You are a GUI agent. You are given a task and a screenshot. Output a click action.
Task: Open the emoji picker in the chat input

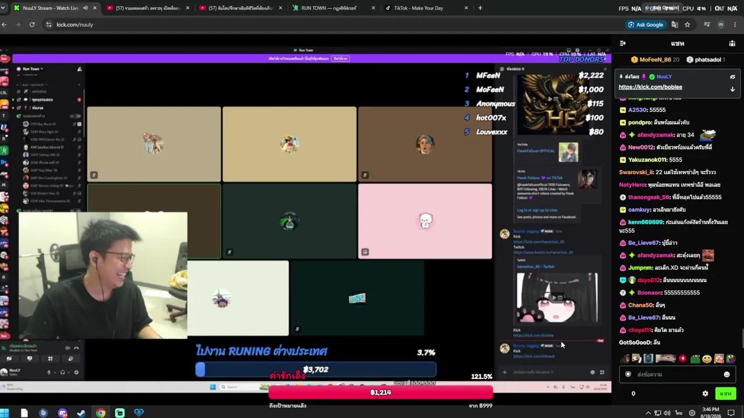pyautogui.click(x=727, y=374)
